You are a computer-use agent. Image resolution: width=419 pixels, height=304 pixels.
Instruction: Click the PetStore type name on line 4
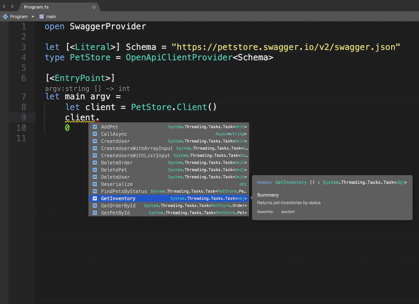90,57
